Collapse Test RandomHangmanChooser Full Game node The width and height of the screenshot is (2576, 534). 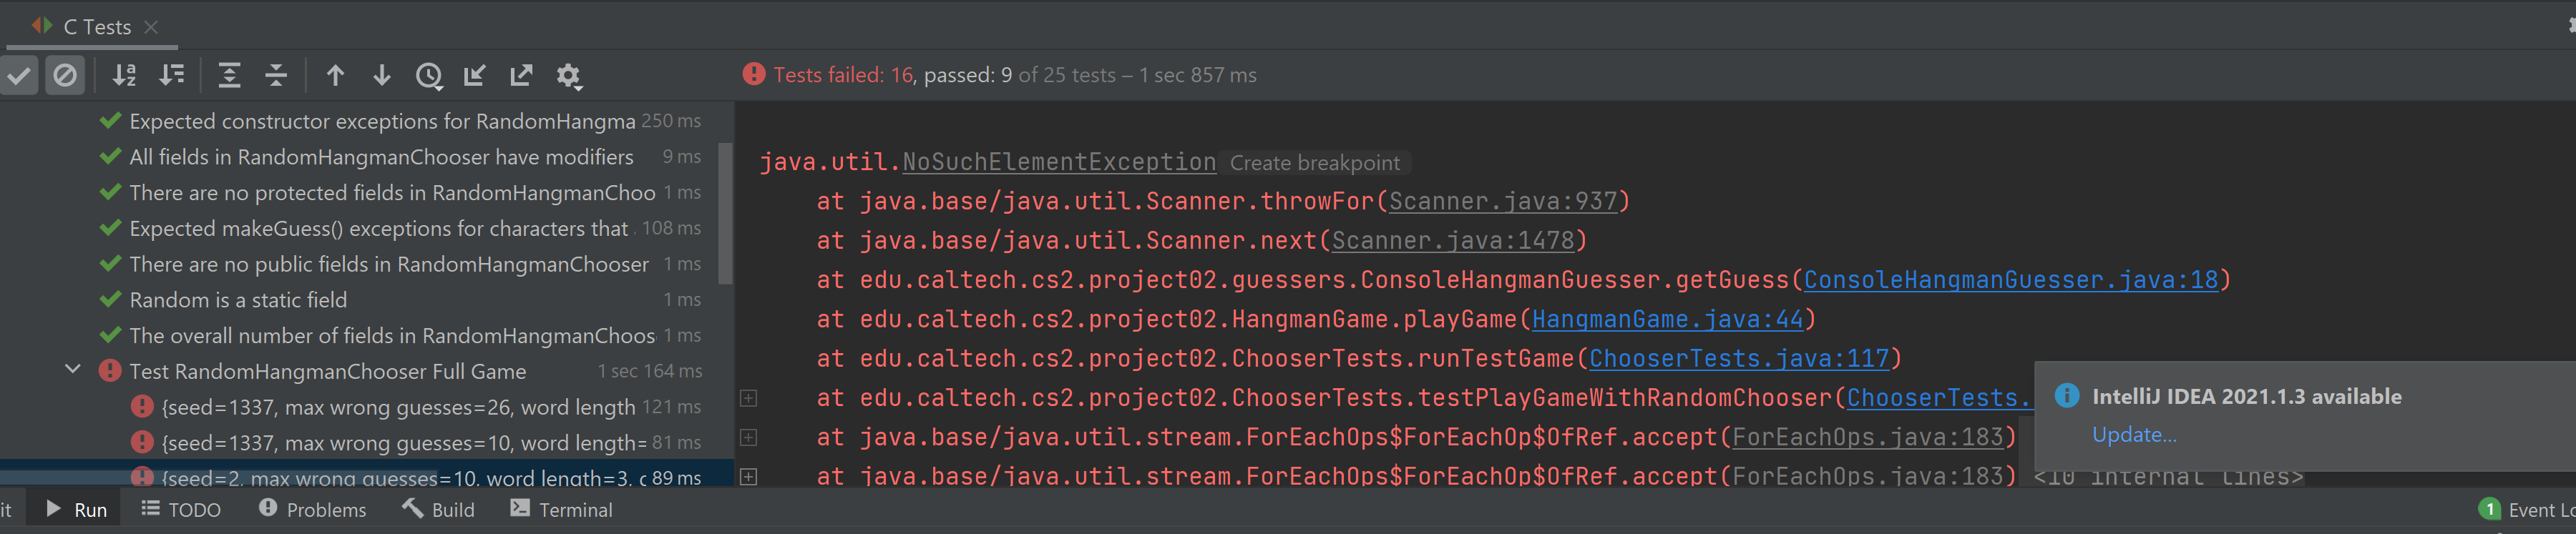pyautogui.click(x=73, y=370)
